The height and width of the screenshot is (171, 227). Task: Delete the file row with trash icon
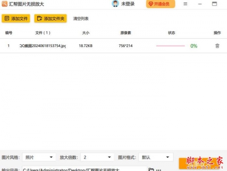tap(217, 46)
